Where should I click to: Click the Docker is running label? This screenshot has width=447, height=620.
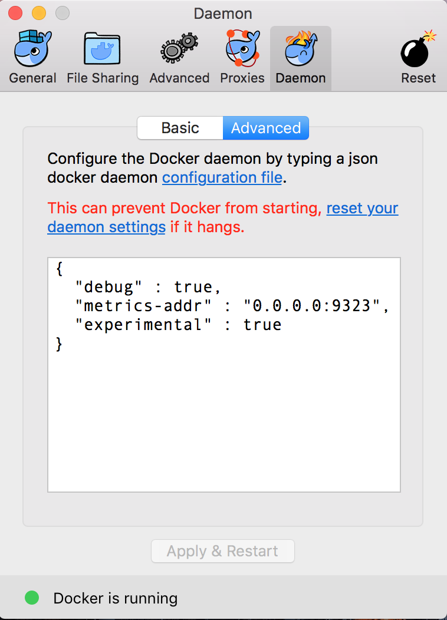115,598
